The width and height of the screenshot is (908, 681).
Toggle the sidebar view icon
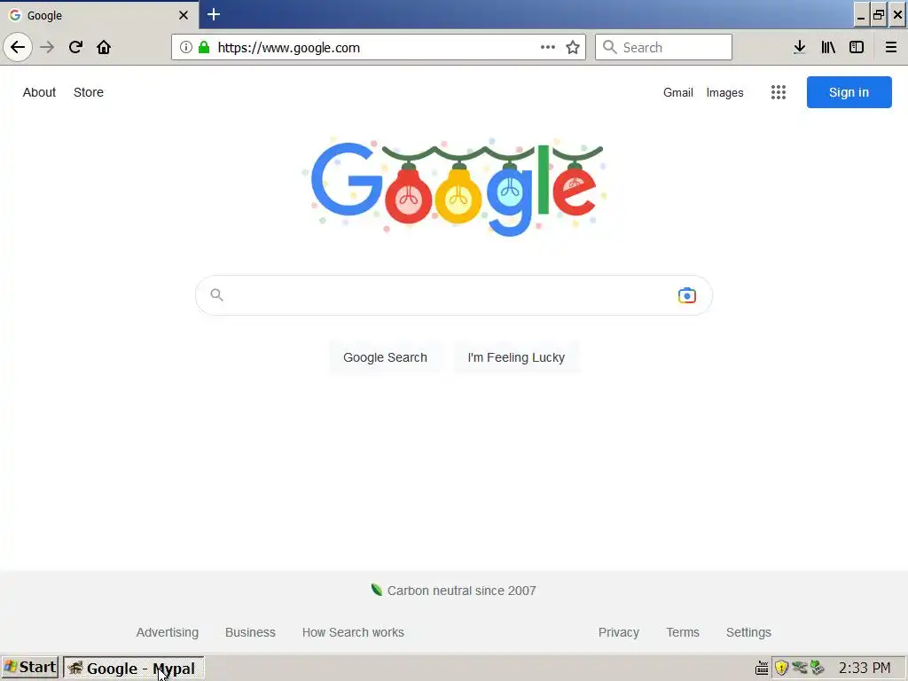tap(857, 47)
